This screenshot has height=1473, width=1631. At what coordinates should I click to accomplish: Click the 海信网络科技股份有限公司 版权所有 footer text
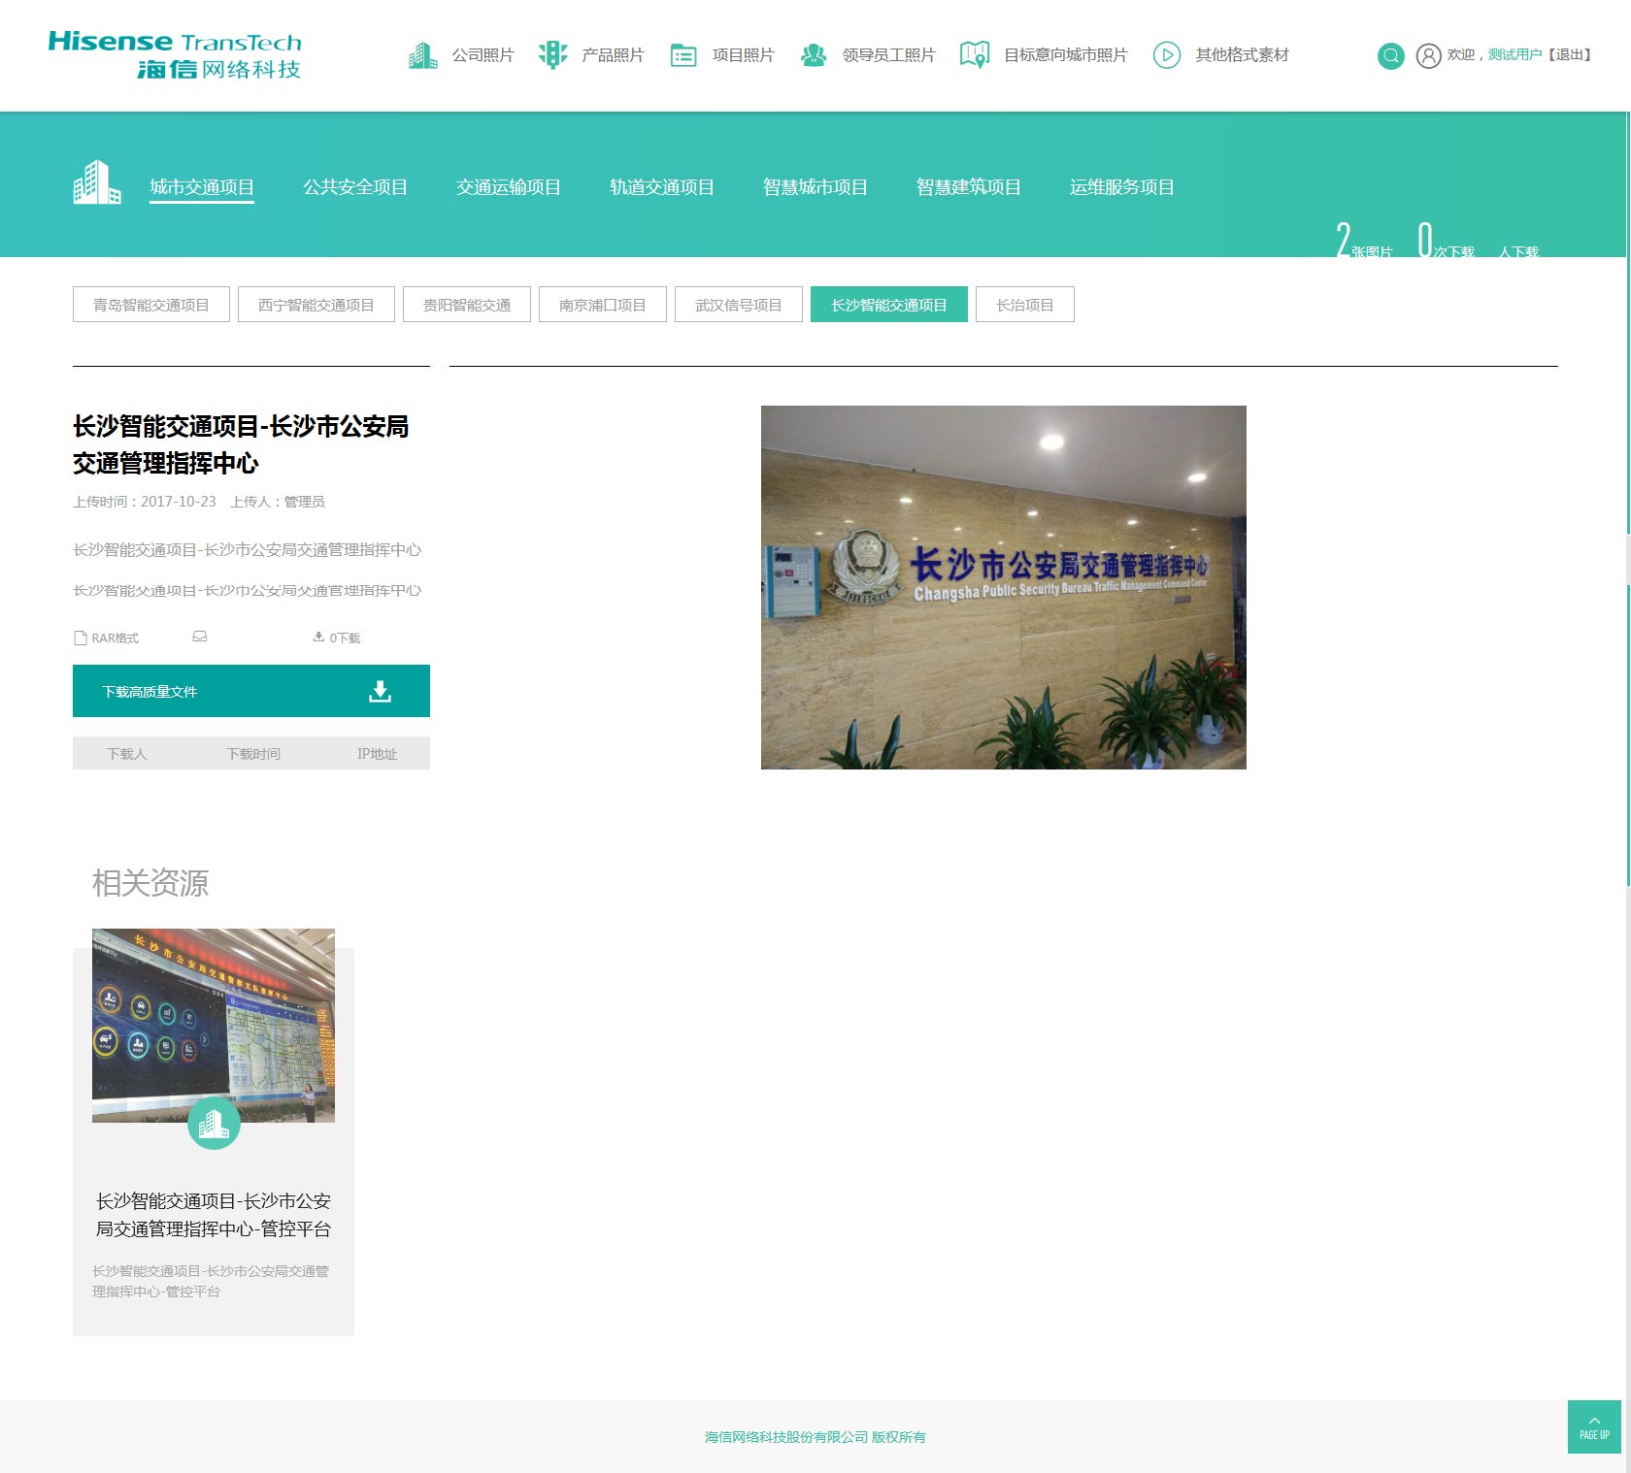815,1437
